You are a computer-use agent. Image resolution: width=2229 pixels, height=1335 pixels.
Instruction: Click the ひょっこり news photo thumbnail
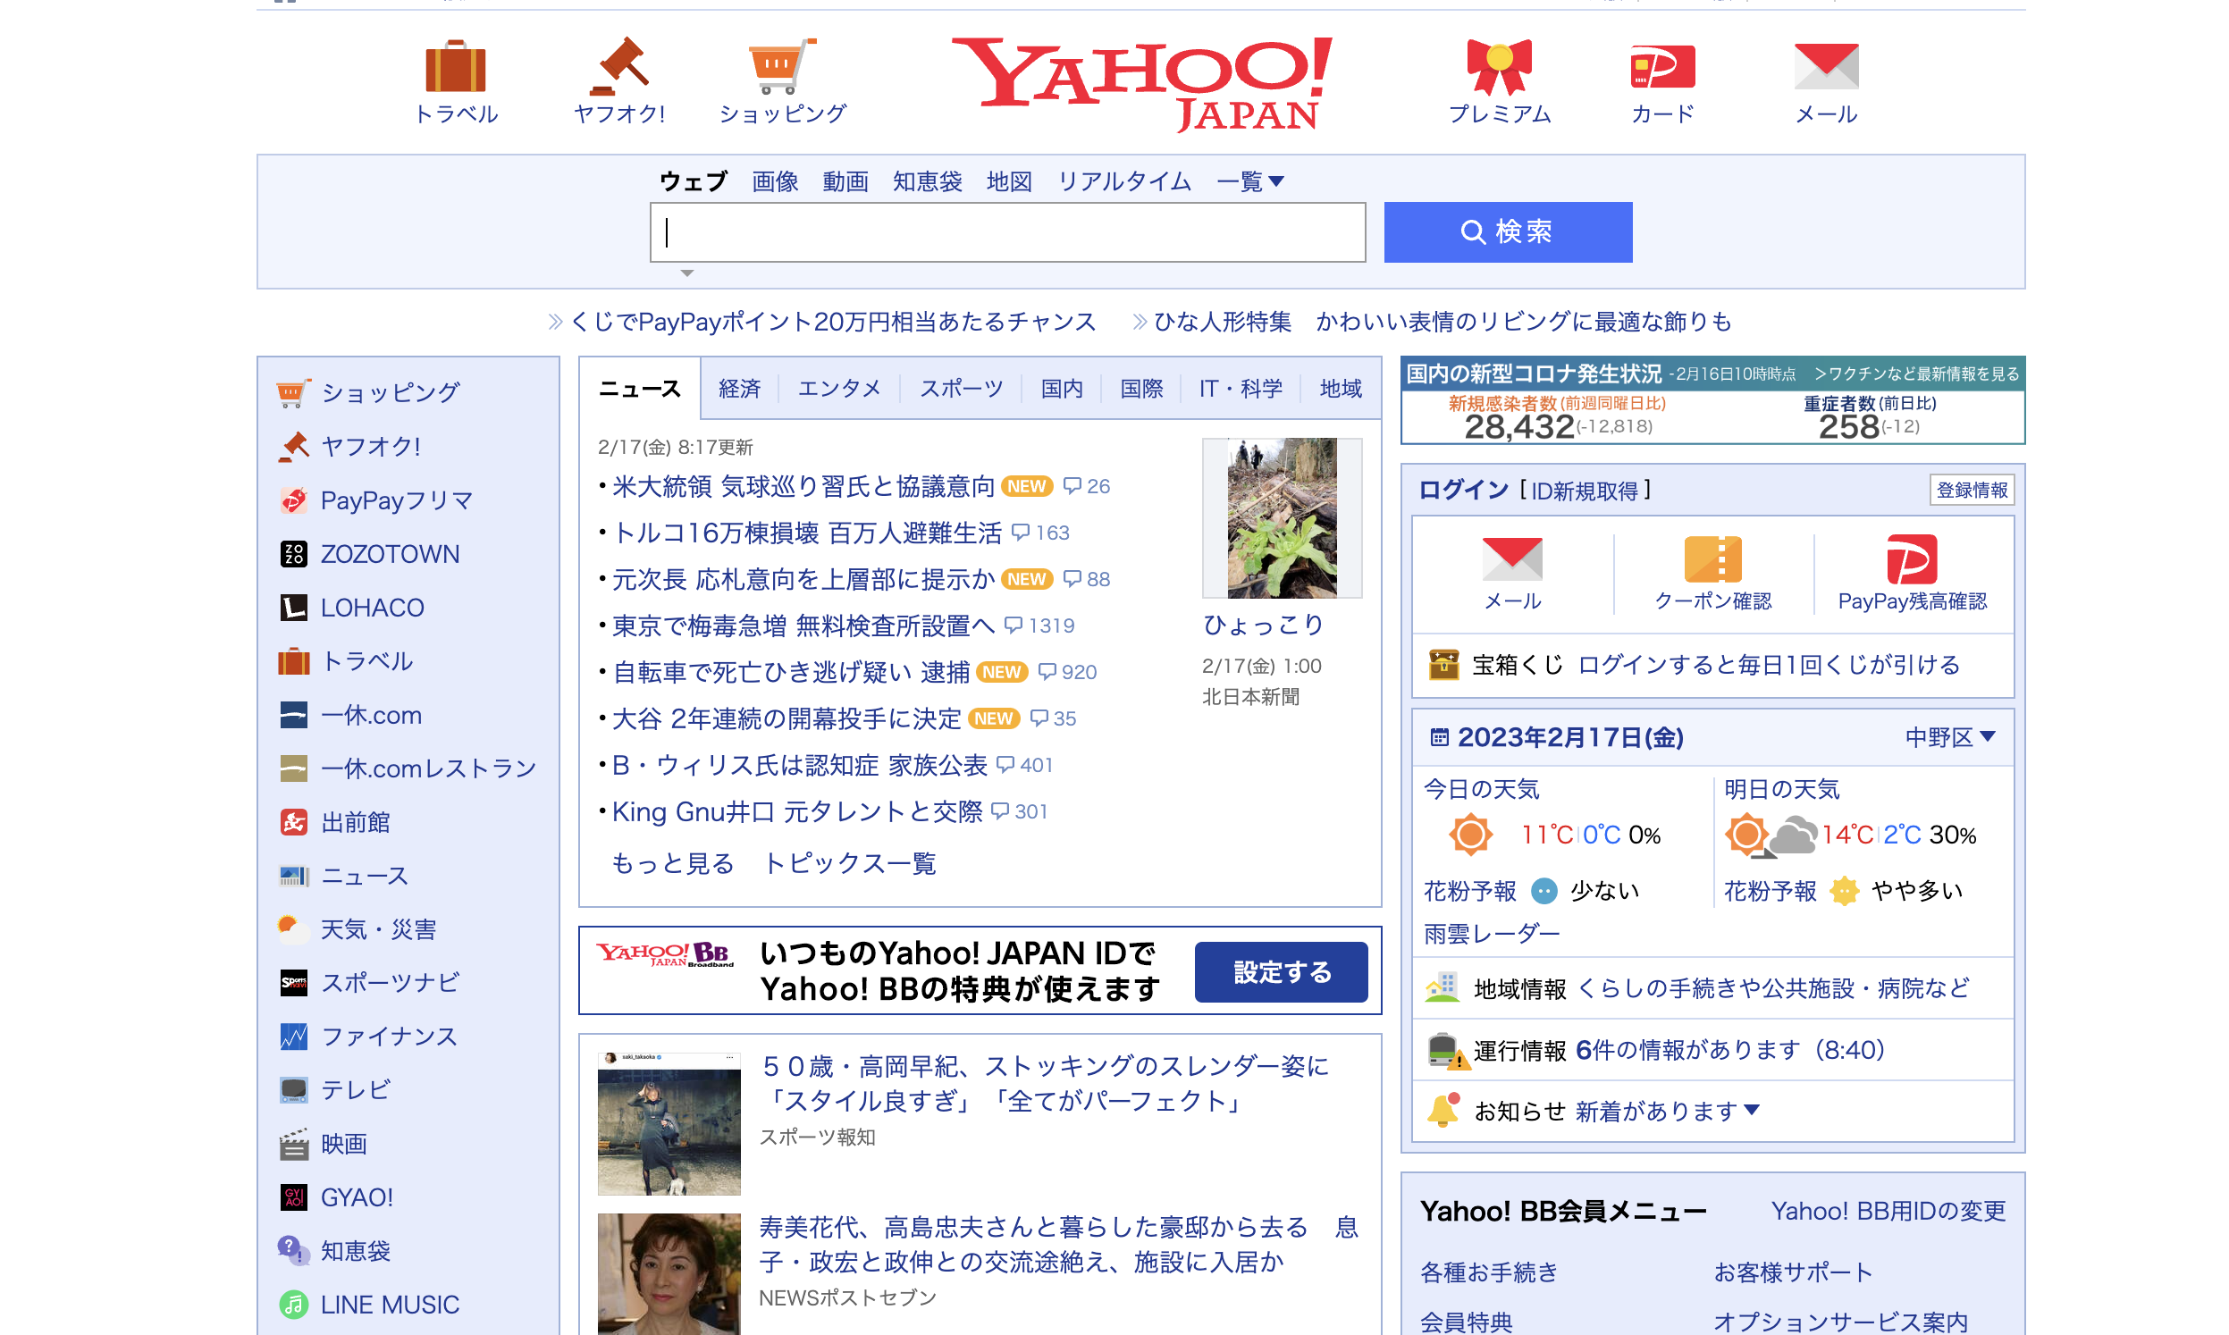(1281, 518)
